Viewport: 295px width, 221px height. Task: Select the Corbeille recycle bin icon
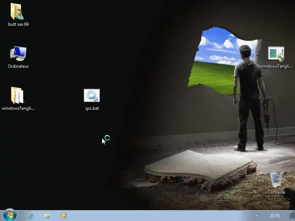click(x=276, y=179)
